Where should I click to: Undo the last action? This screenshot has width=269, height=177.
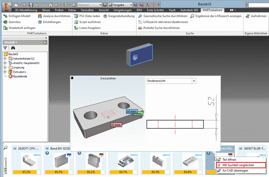pos(37,5)
